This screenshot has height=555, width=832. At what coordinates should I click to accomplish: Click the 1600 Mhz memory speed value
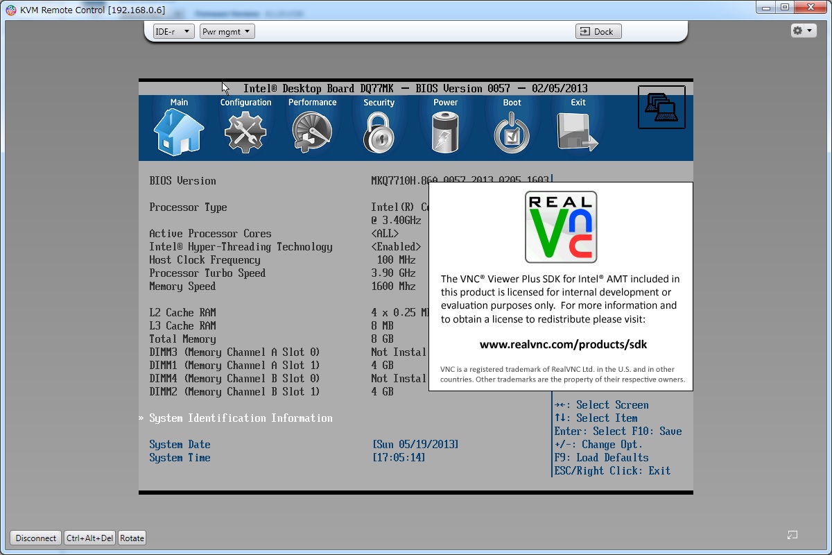(x=393, y=286)
